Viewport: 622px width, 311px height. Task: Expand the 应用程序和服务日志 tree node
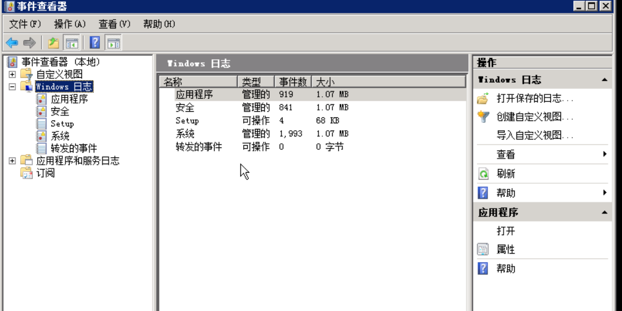12,160
